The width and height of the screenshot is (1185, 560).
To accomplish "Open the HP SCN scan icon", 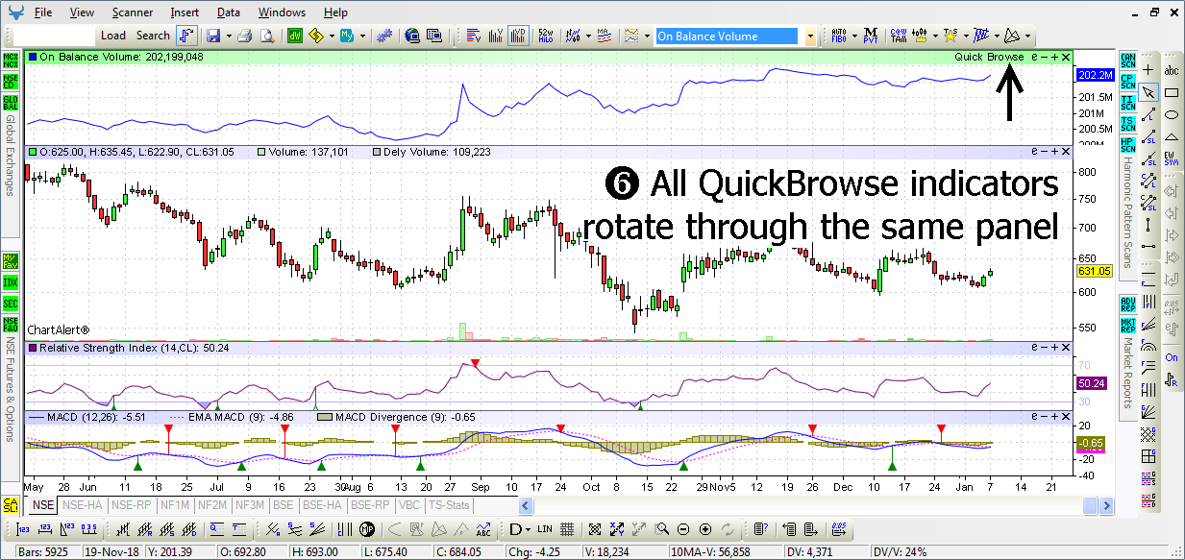I will coord(1128,145).
